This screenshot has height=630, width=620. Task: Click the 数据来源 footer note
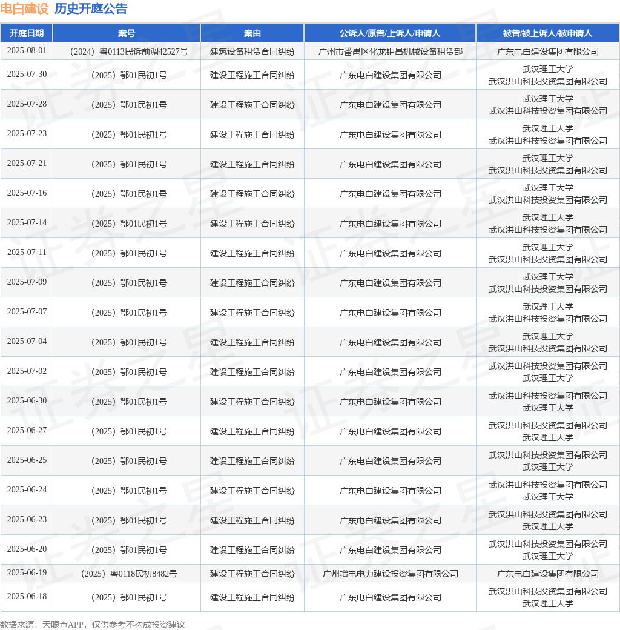[x=93, y=625]
